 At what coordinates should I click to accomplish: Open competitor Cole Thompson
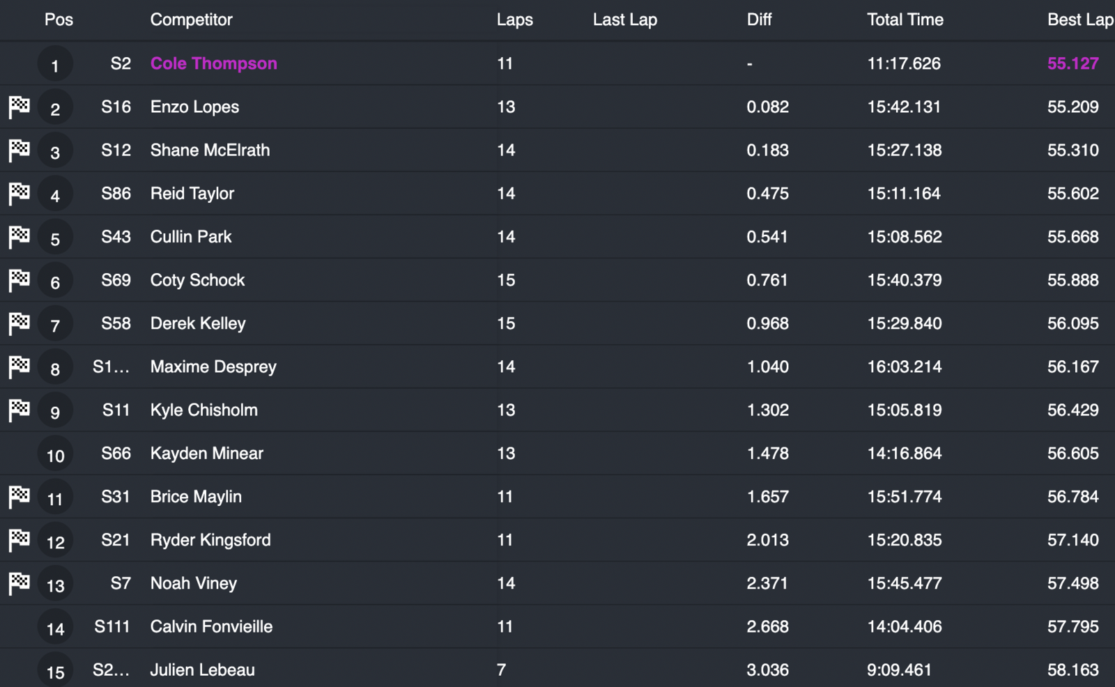click(213, 63)
